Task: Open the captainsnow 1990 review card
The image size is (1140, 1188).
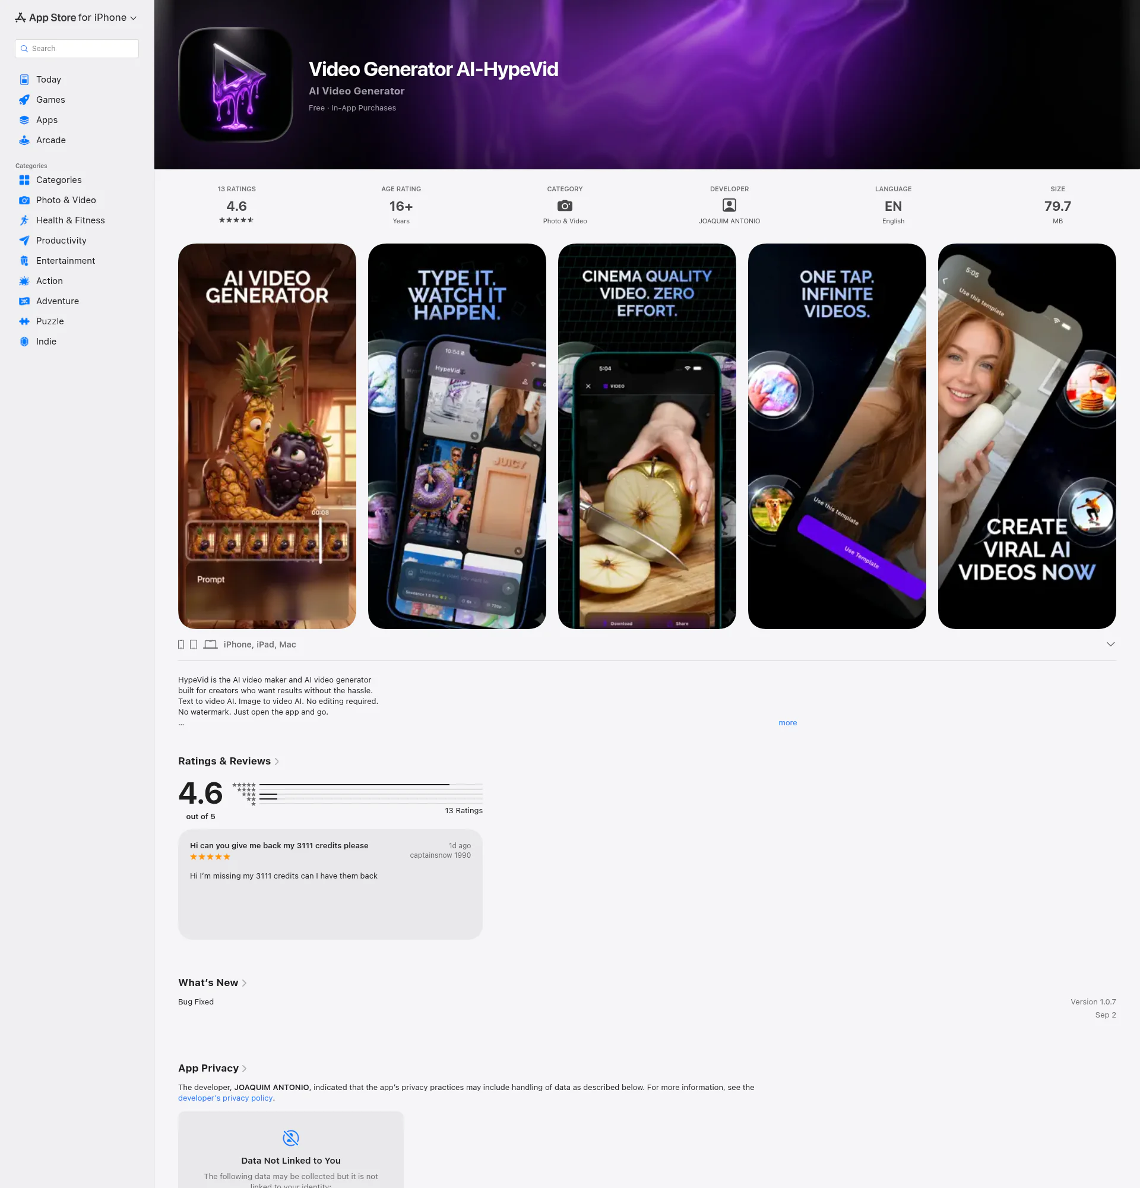Action: coord(330,884)
